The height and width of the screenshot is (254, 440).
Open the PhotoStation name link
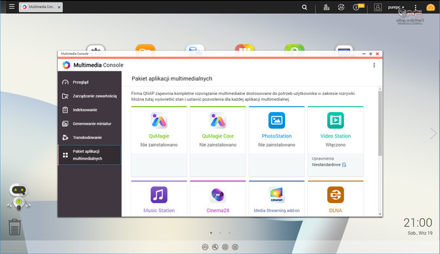[276, 136]
